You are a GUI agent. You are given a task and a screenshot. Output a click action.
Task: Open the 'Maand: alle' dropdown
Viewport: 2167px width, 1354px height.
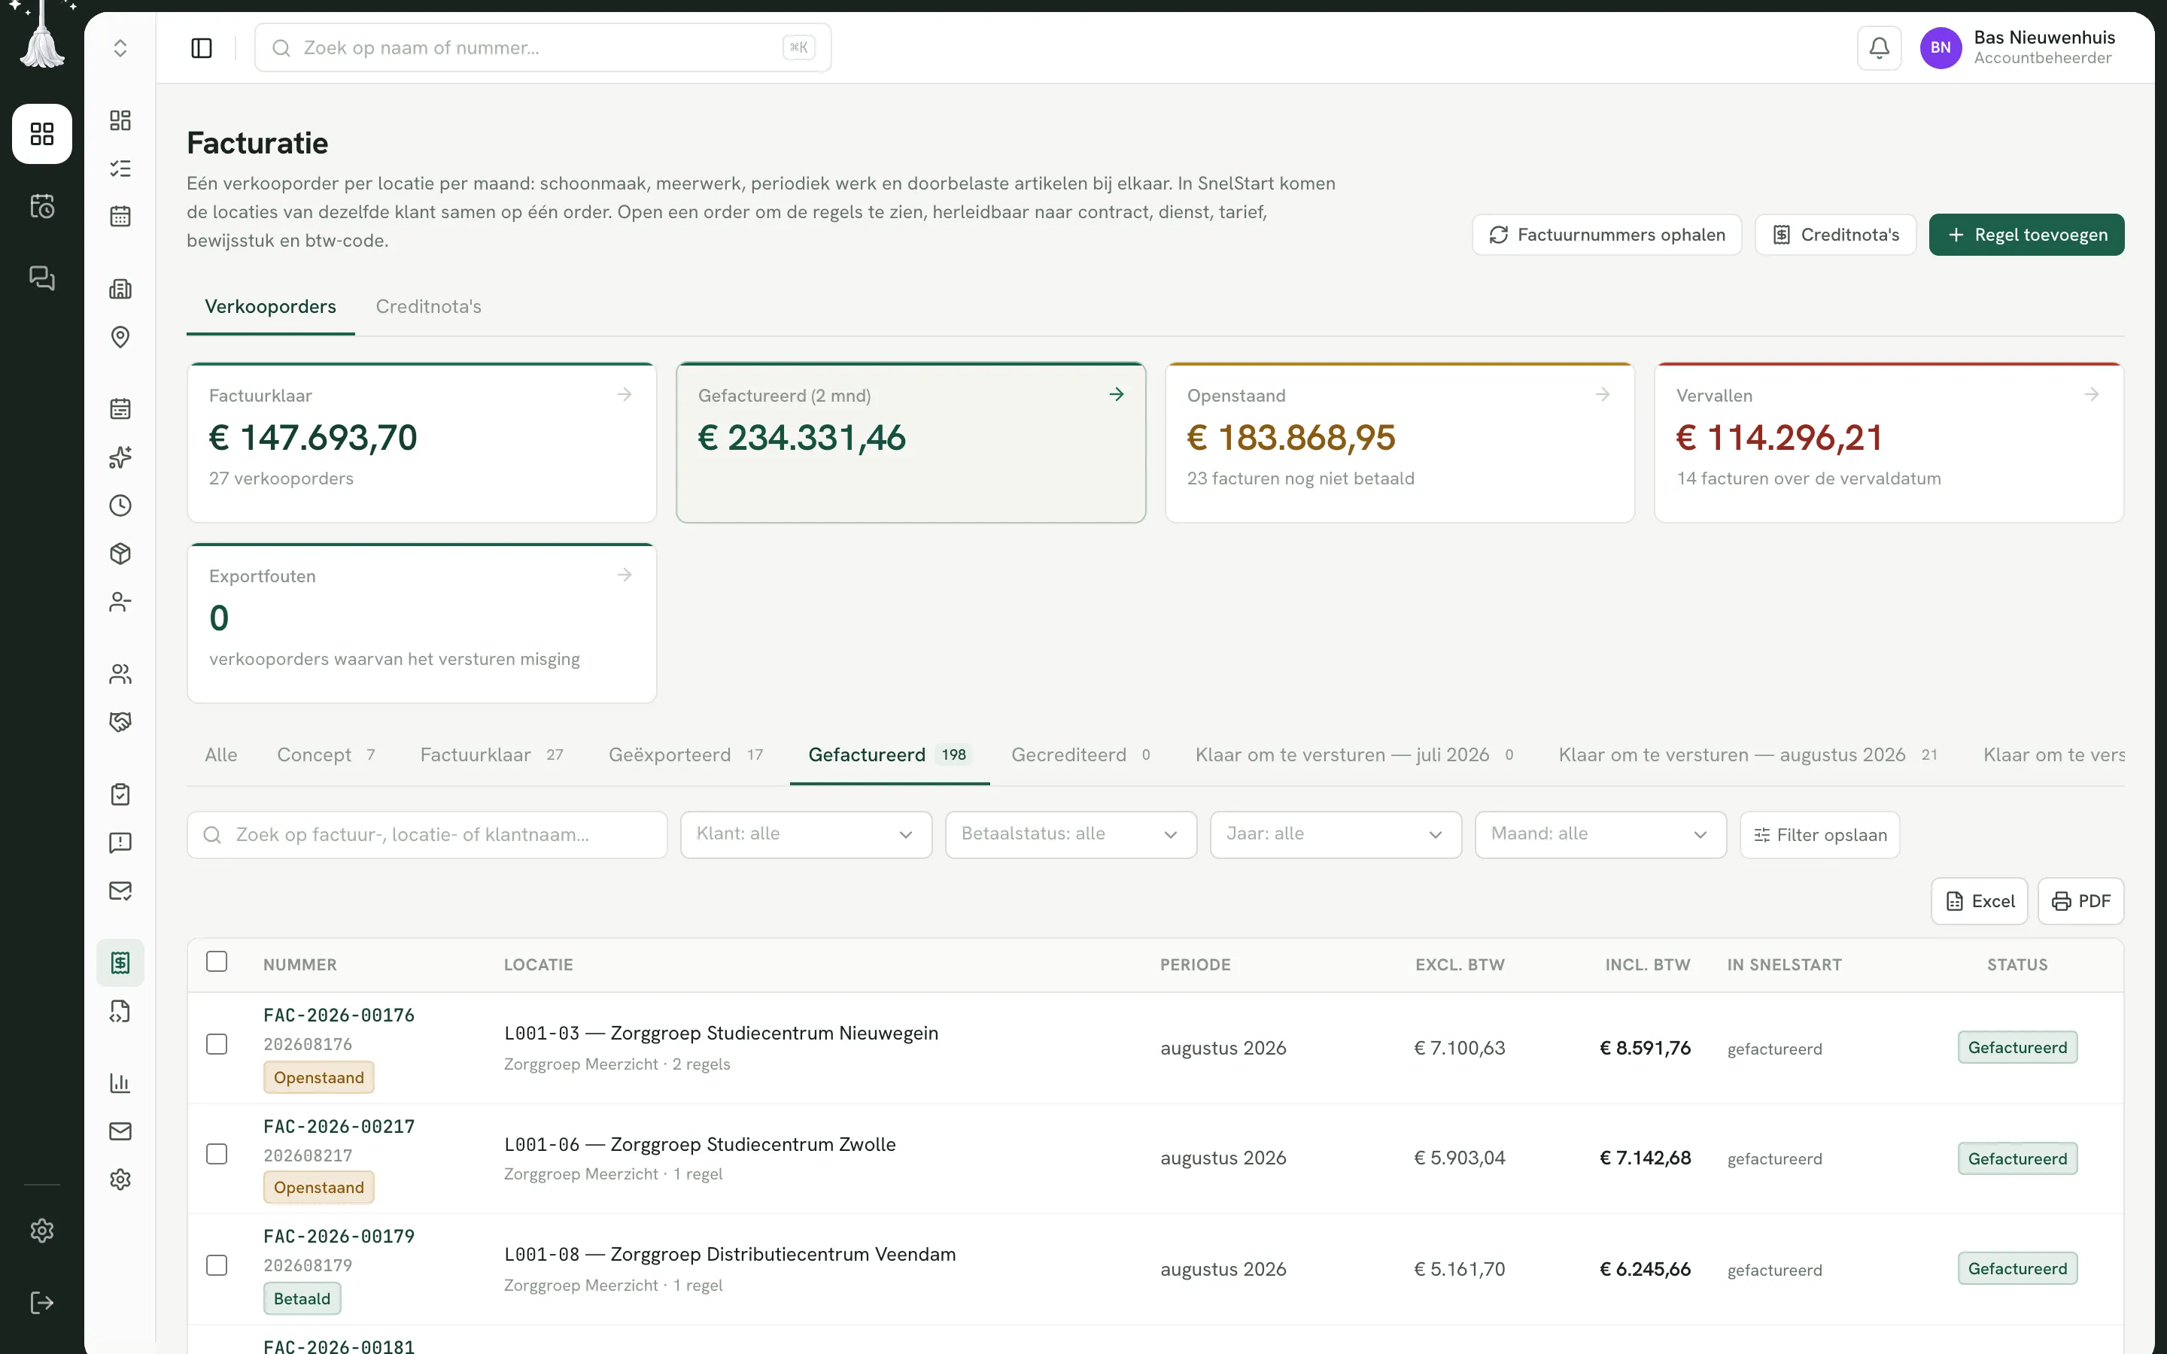pos(1600,835)
